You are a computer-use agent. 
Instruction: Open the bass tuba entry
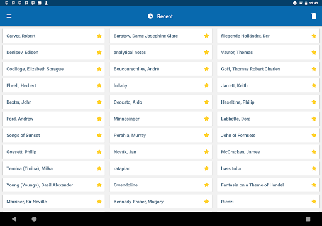click(x=269, y=168)
